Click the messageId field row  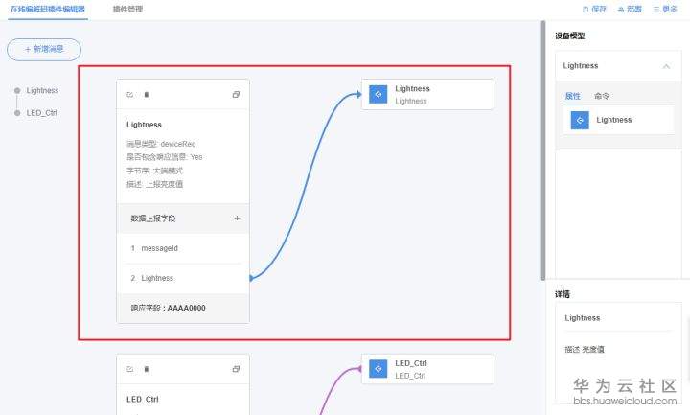pos(182,248)
